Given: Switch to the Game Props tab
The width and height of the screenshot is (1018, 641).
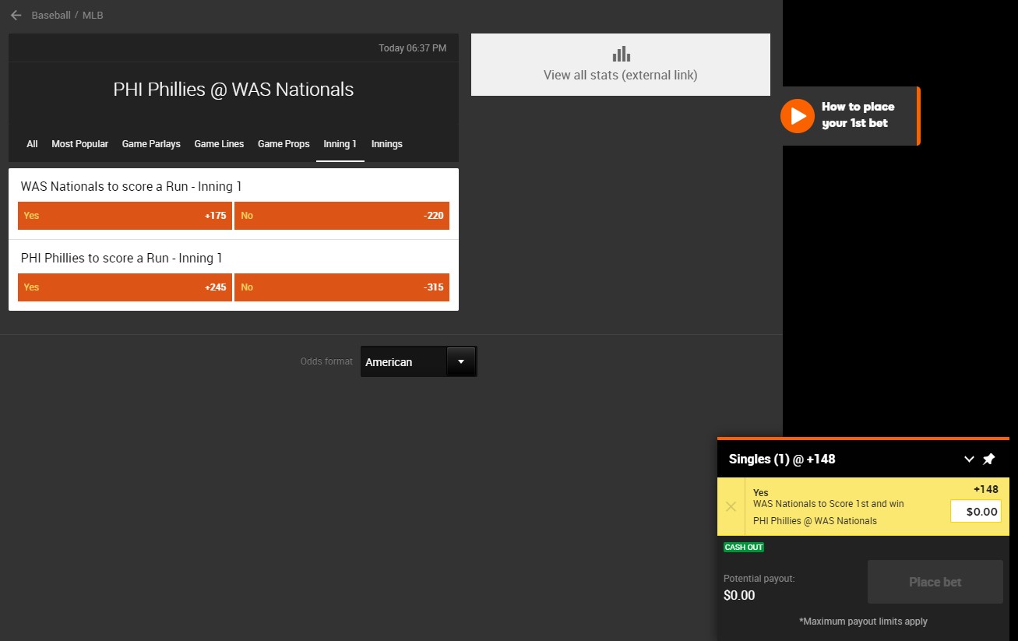Looking at the screenshot, I should pyautogui.click(x=284, y=144).
